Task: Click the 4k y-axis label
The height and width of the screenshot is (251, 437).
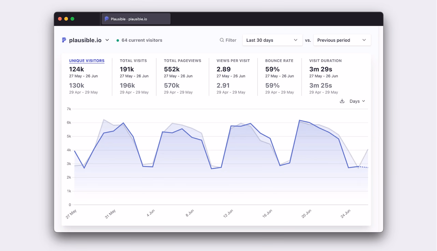Action: (x=69, y=150)
